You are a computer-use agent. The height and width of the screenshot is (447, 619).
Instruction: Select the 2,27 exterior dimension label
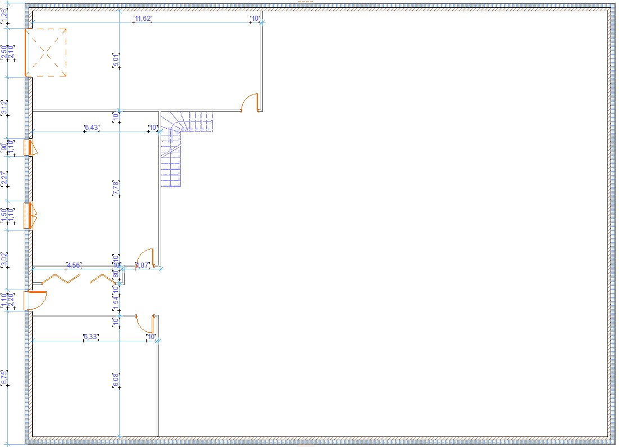4,179
